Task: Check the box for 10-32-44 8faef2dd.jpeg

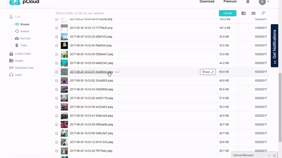Action: (x=57, y=46)
